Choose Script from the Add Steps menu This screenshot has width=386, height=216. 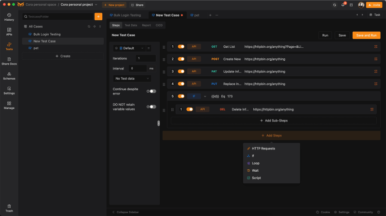(x=272, y=178)
